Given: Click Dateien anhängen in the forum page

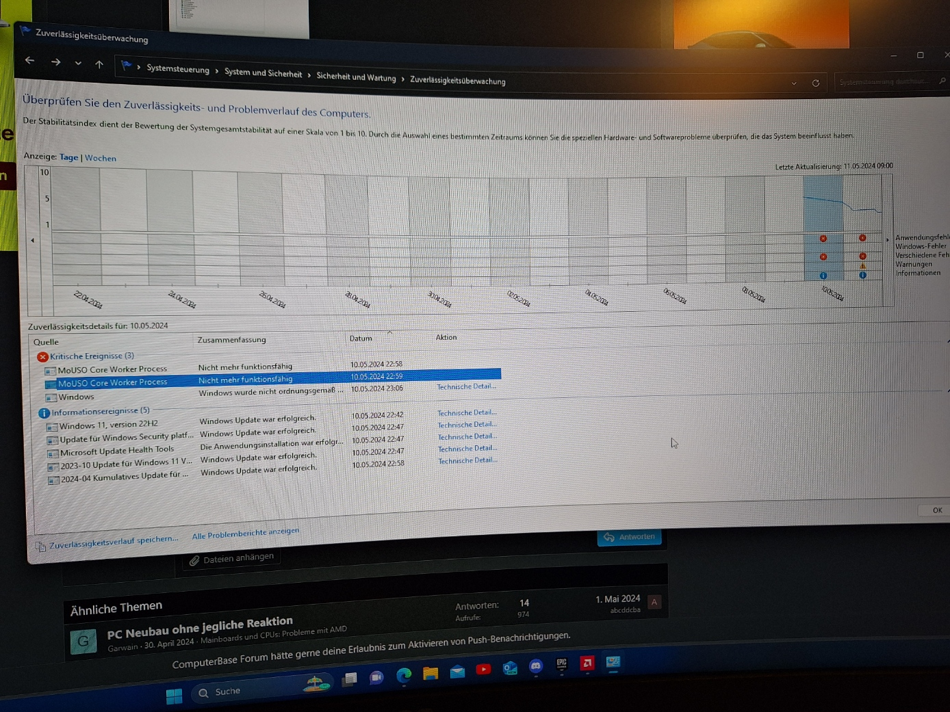Looking at the screenshot, I should [232, 559].
